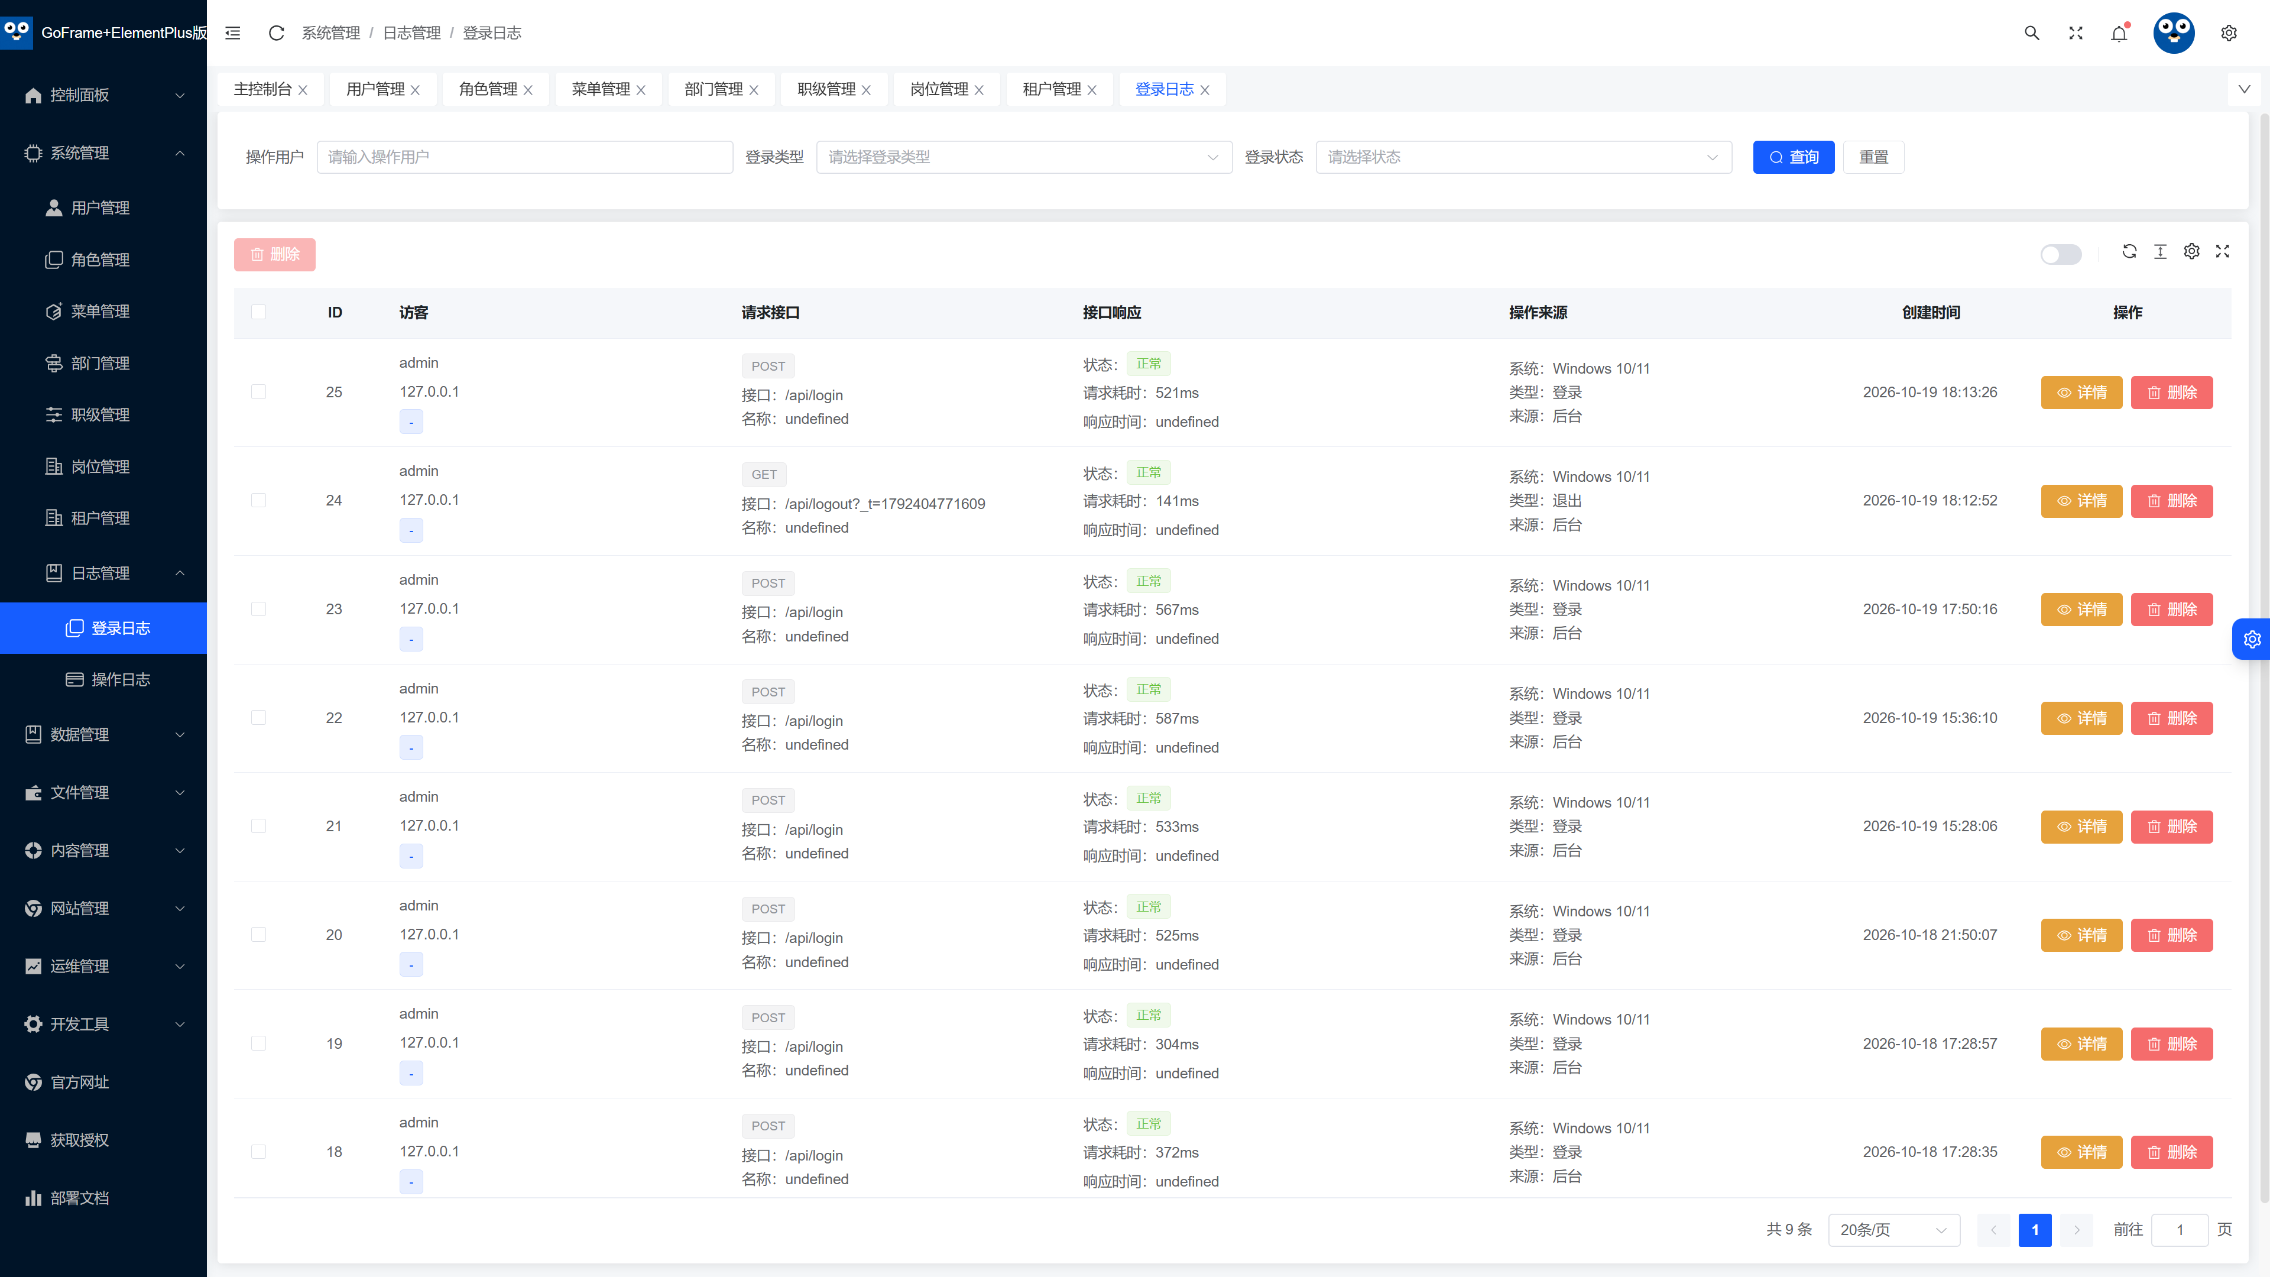Open the 登录类型 dropdown

tap(1024, 157)
